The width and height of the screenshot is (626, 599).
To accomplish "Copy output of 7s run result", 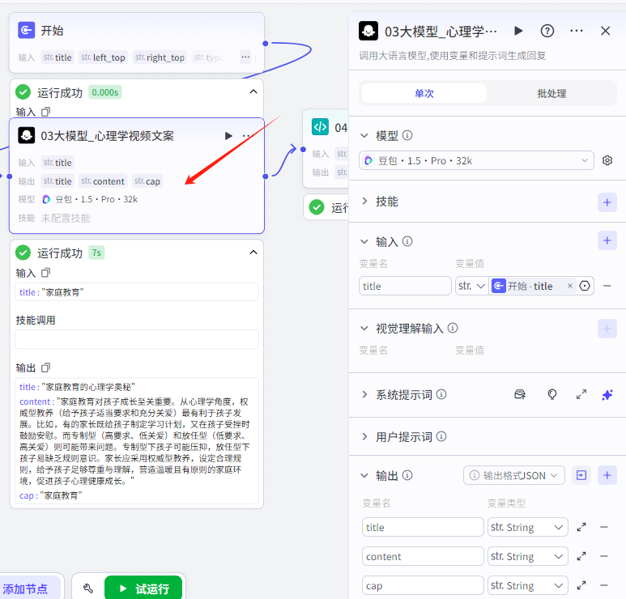I will (x=46, y=367).
